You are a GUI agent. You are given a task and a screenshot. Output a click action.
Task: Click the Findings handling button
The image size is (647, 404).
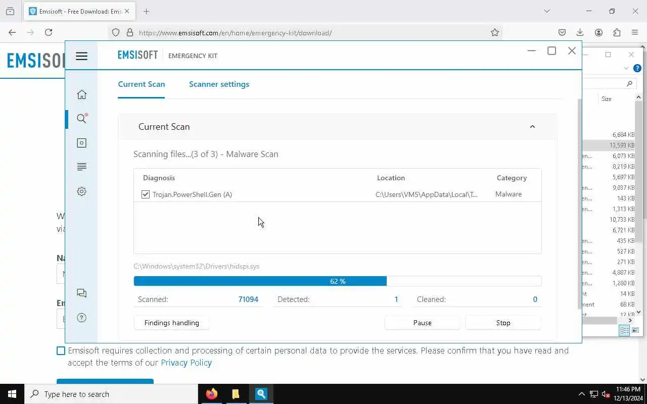tap(171, 323)
